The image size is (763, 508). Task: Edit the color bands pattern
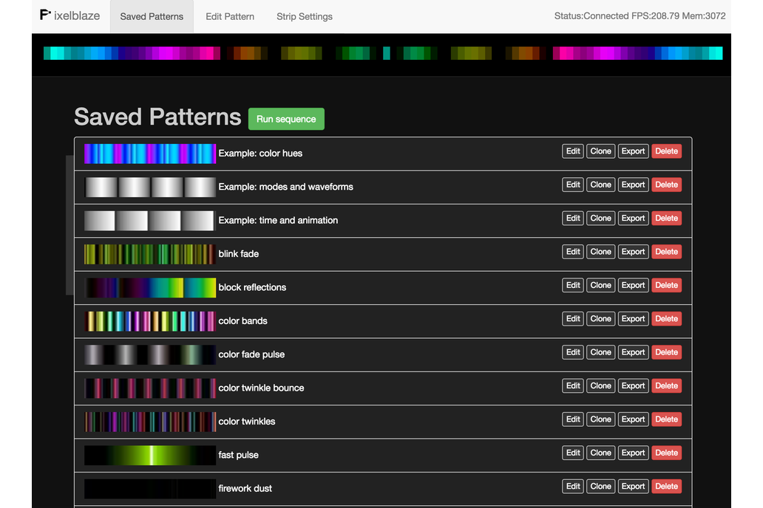click(x=573, y=319)
